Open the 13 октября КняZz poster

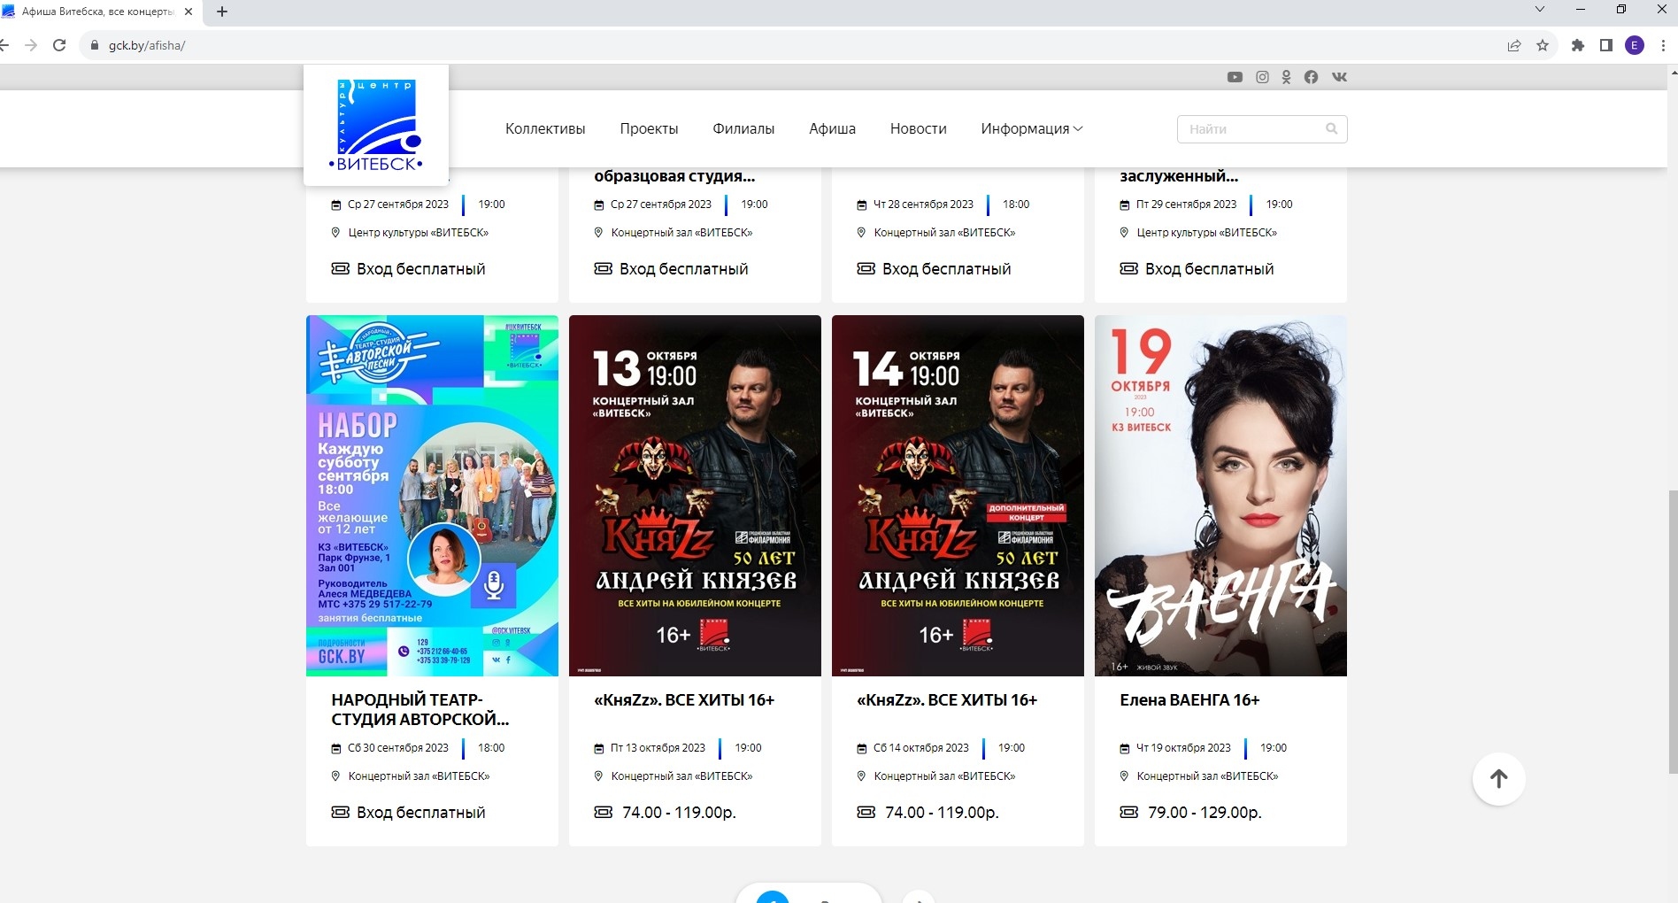(x=695, y=496)
